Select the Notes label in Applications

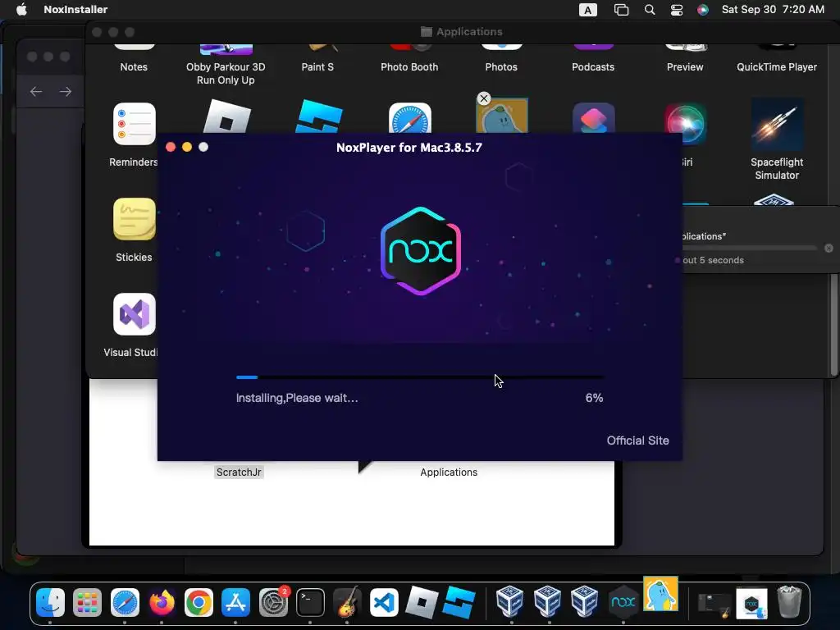(134, 67)
